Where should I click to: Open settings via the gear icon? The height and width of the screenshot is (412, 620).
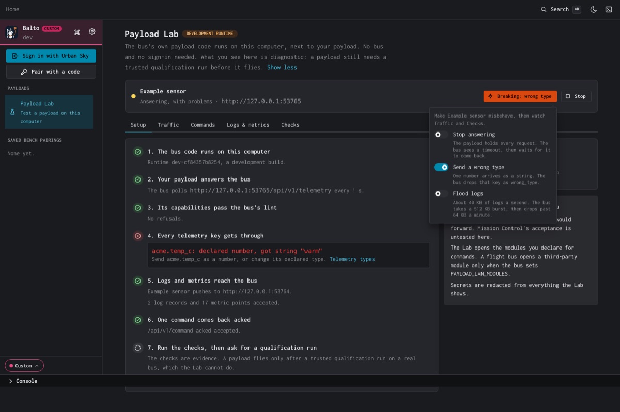[92, 32]
